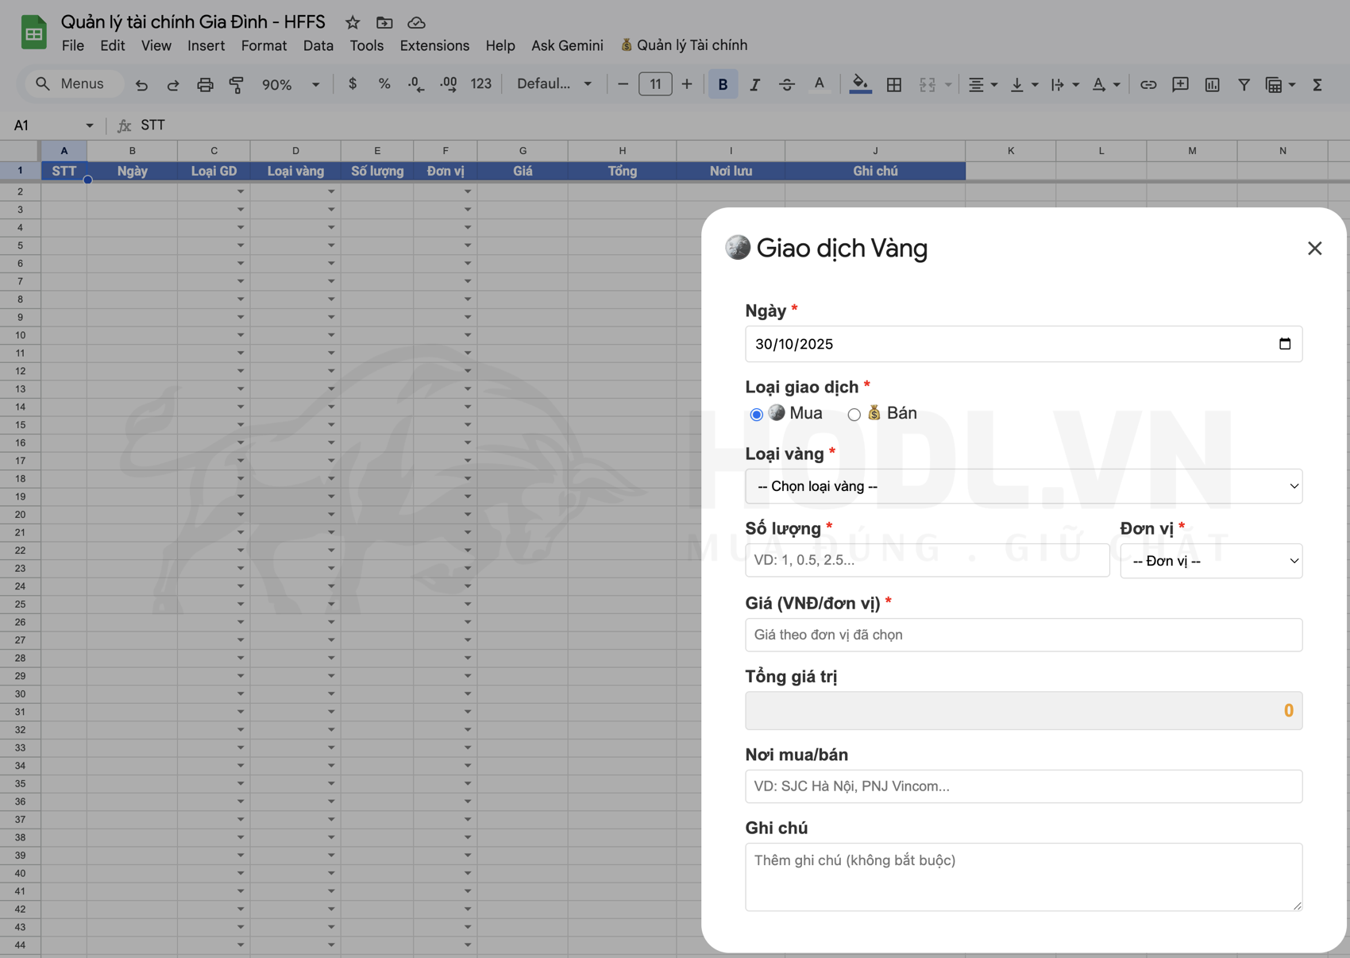Screen dimensions: 1350x958
Task: Decrease decimal places with .0 icon
Action: point(415,83)
